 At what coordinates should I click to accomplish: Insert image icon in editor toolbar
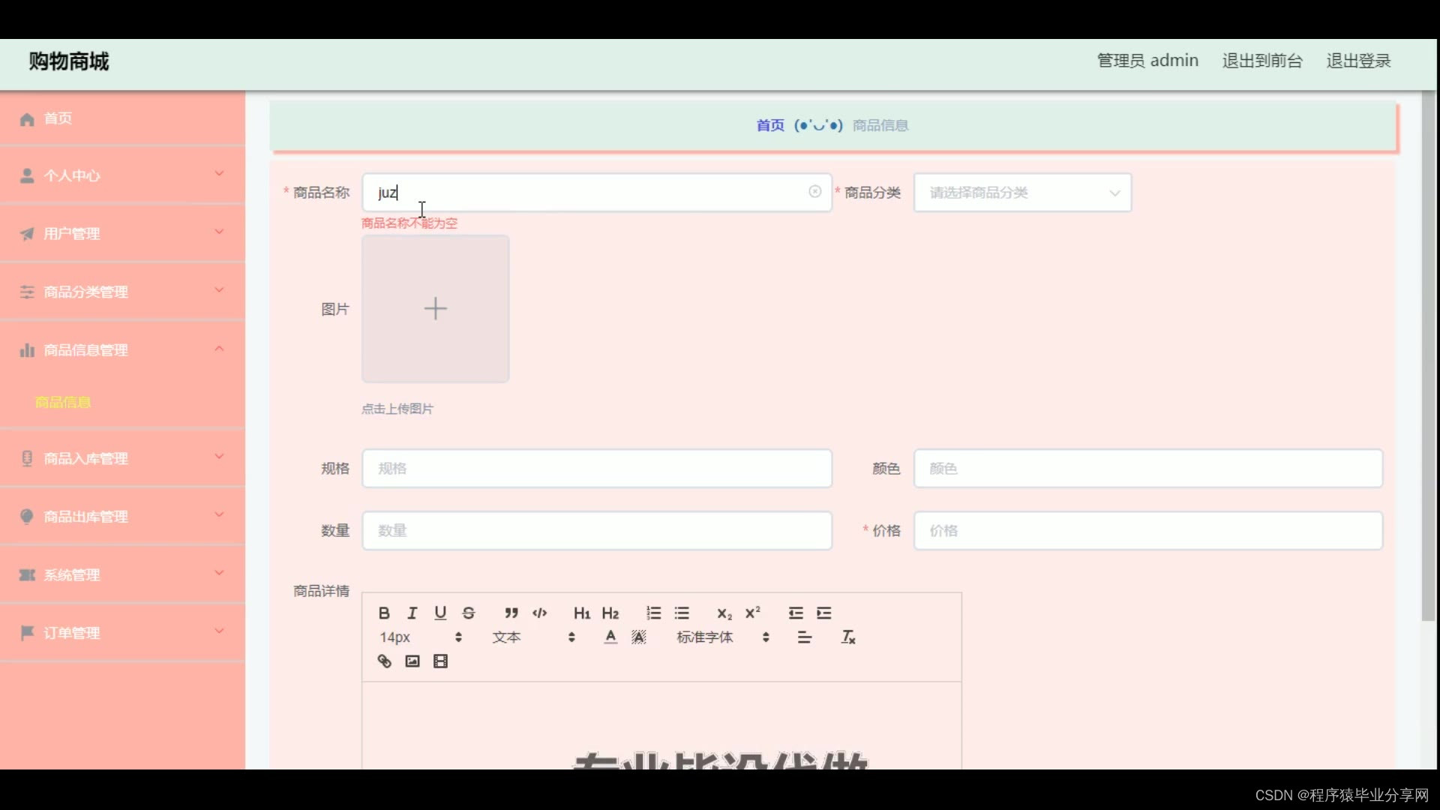click(412, 661)
